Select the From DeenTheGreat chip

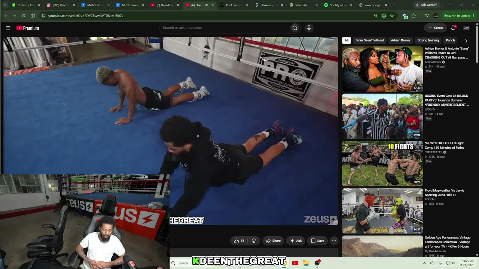[369, 40]
